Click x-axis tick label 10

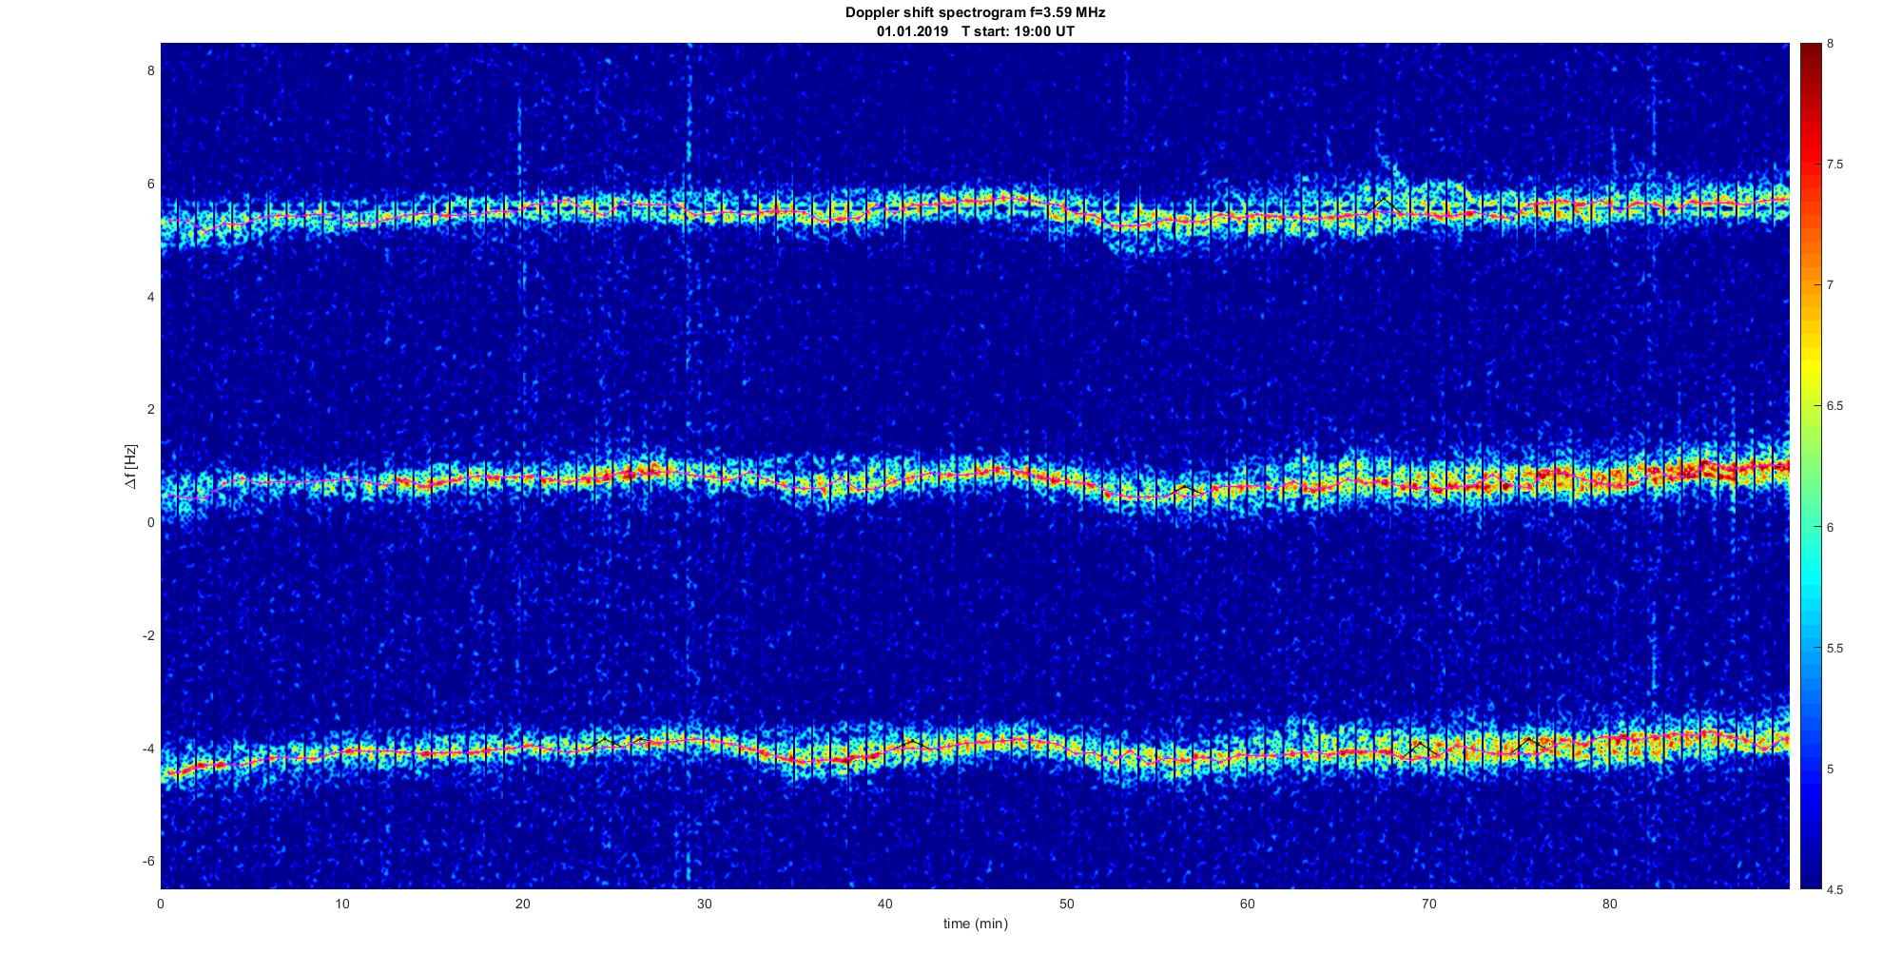[342, 904]
